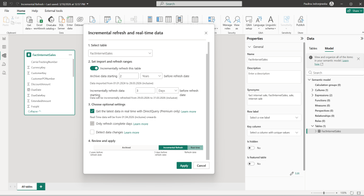Add a new layout tab with plus button

point(41,187)
